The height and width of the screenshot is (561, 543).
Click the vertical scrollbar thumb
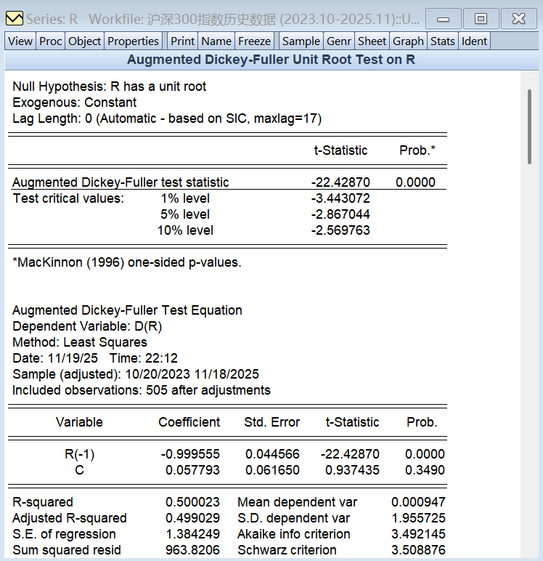coord(529,126)
